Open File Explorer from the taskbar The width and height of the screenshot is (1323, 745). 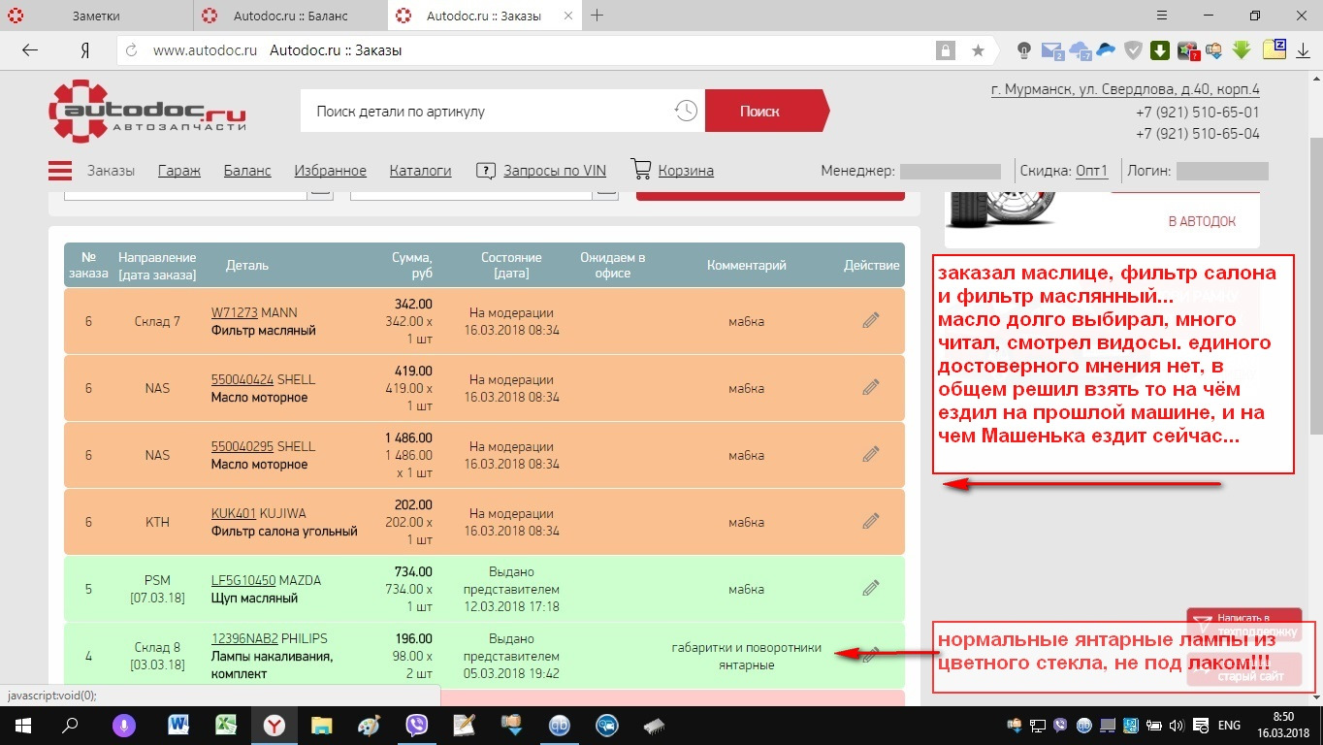coord(321,725)
